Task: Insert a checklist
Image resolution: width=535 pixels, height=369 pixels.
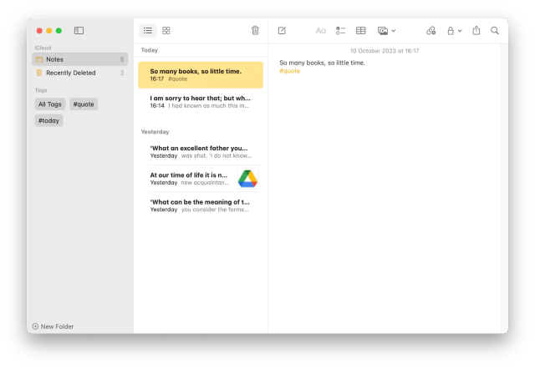Action: [340, 31]
